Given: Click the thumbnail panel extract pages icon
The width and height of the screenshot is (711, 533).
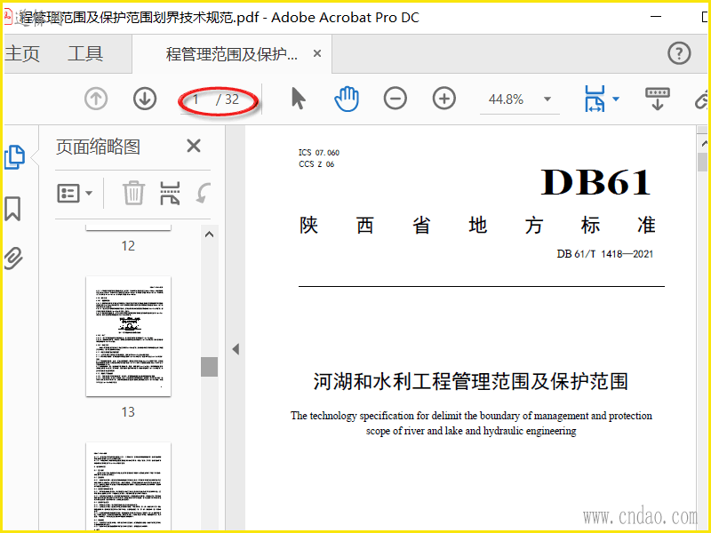Looking at the screenshot, I should coord(170,193).
